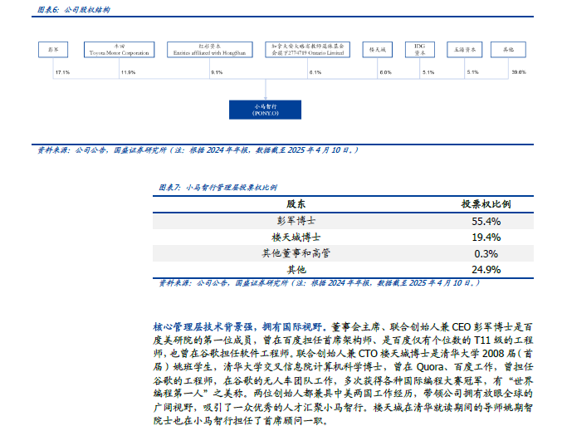Click the 楼天城 box in the equity chart

click(x=378, y=50)
